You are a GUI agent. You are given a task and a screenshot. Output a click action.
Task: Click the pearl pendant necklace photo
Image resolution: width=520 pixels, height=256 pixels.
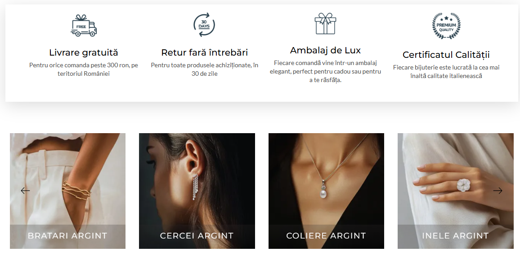pos(326,179)
